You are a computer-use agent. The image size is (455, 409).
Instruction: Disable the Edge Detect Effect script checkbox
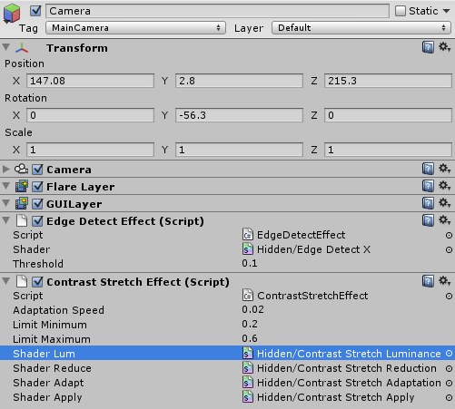37,221
